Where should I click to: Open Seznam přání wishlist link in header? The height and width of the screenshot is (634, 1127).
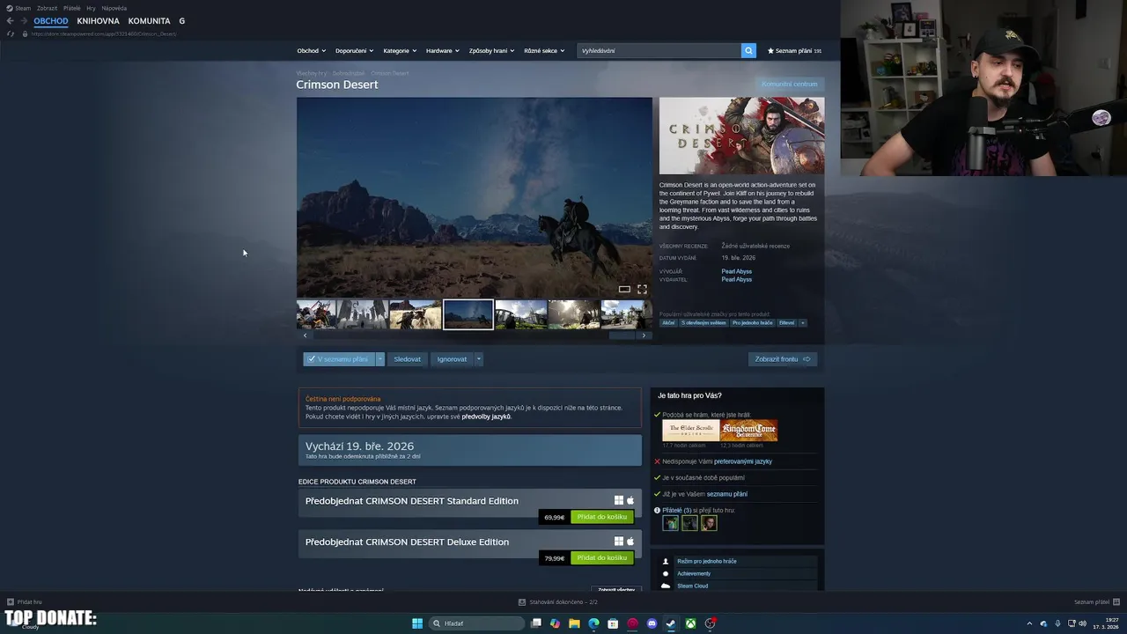tap(794, 51)
